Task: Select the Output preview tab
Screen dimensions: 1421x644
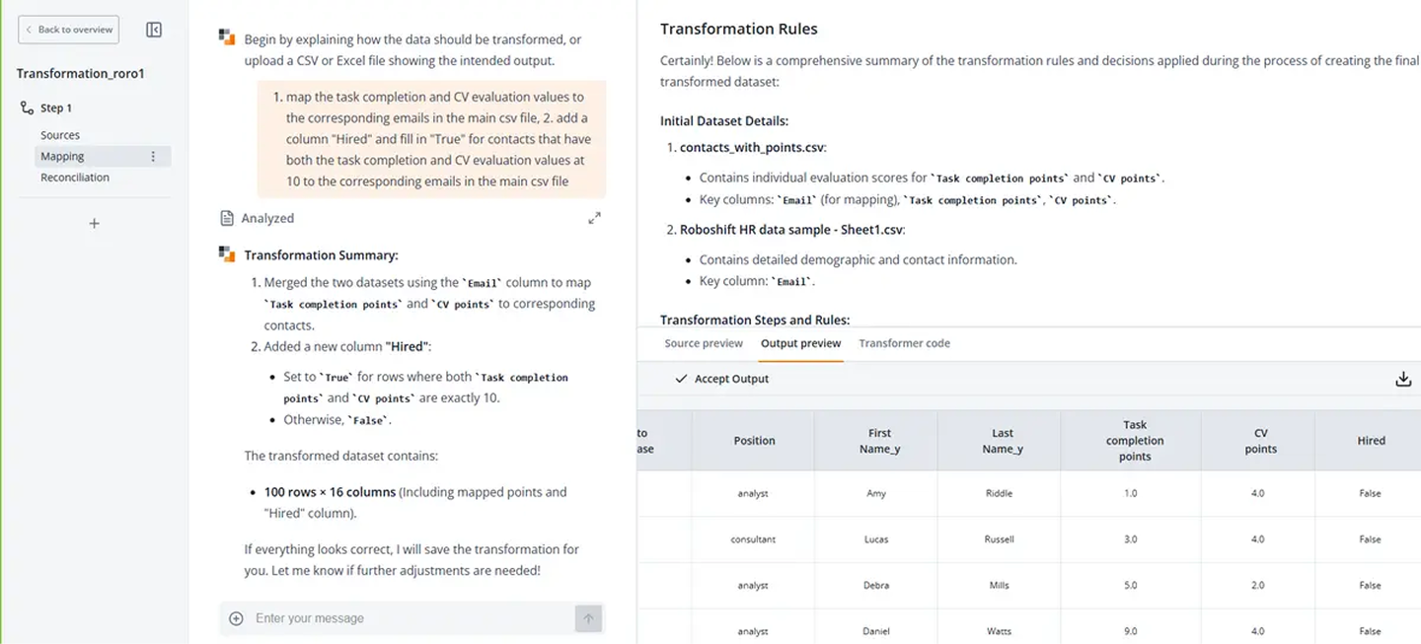Action: pos(800,343)
